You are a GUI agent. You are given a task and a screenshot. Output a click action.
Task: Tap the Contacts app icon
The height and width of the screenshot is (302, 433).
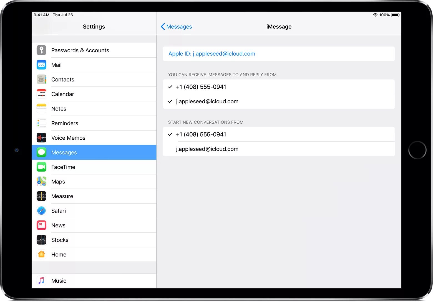(41, 80)
